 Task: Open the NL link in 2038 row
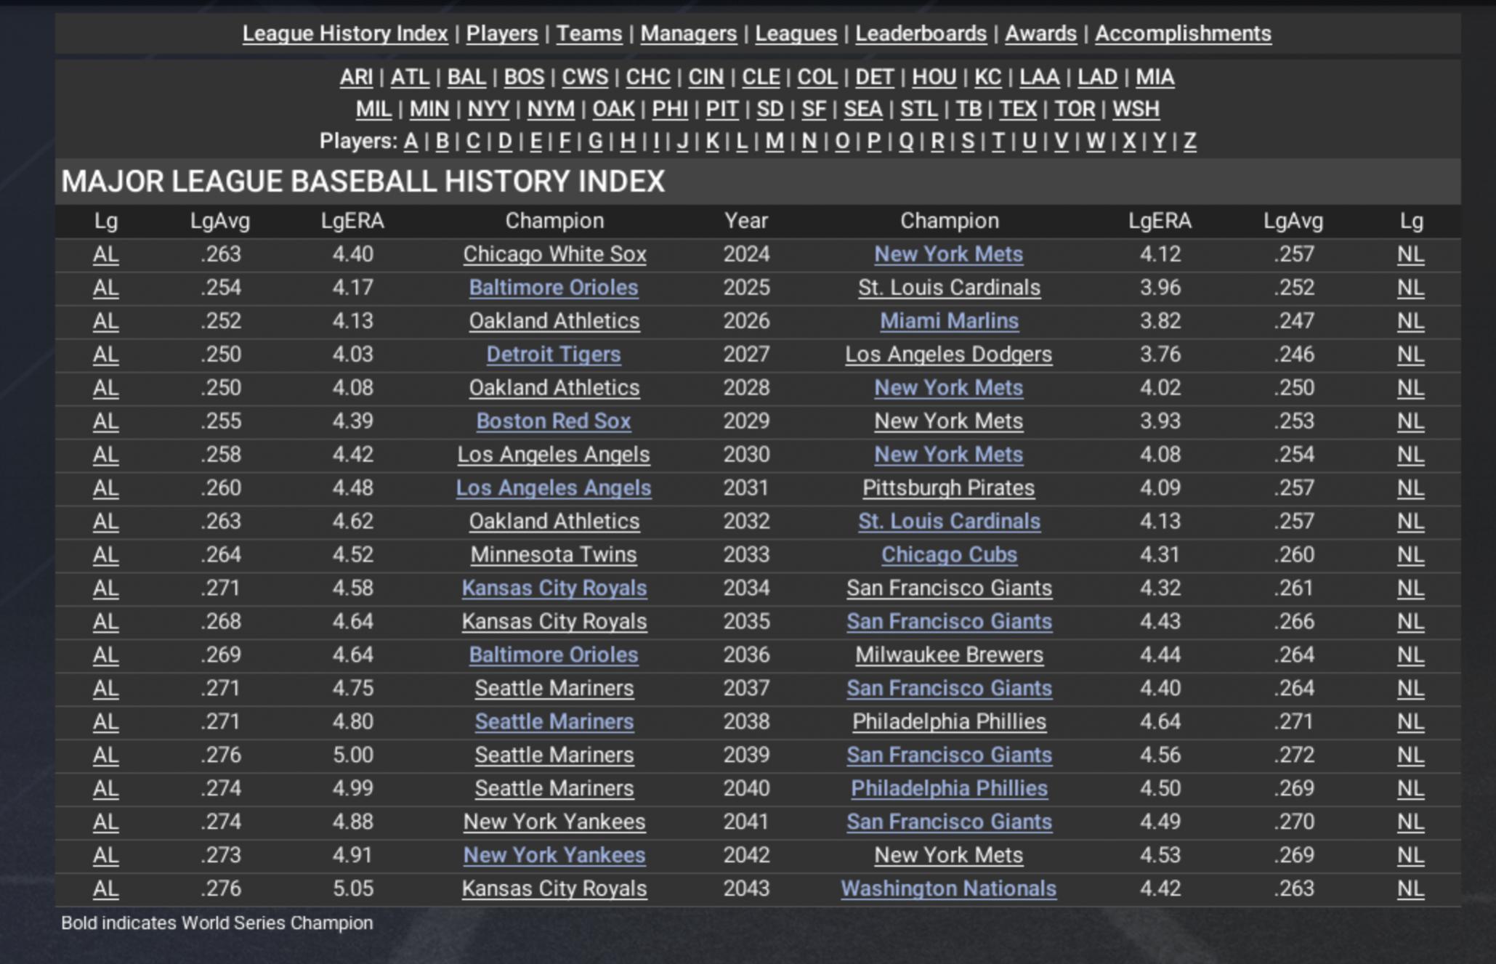pos(1410,721)
